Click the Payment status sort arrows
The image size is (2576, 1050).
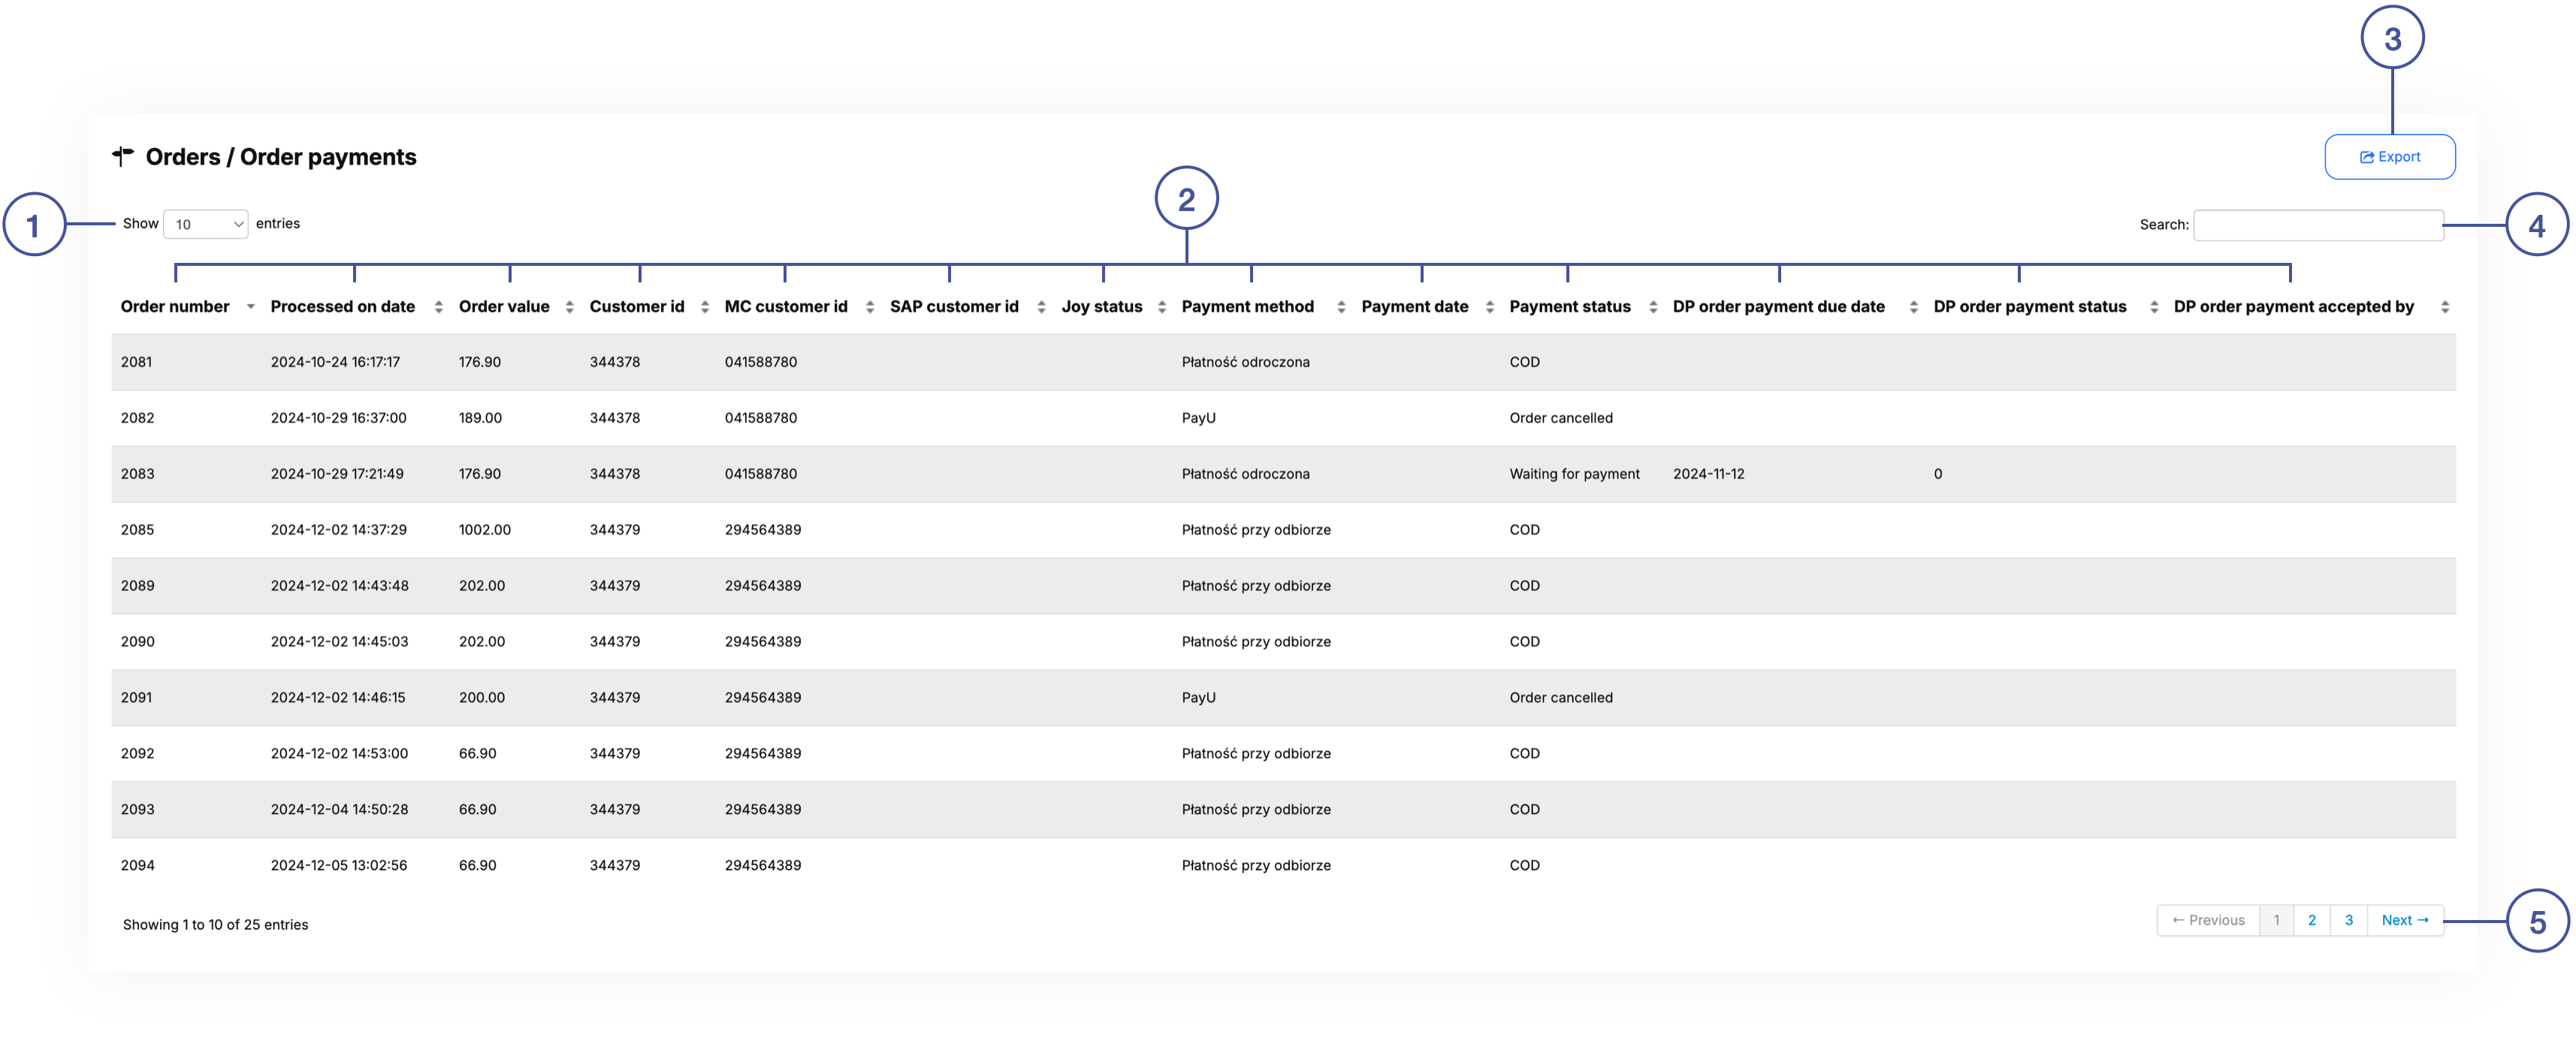[1653, 307]
